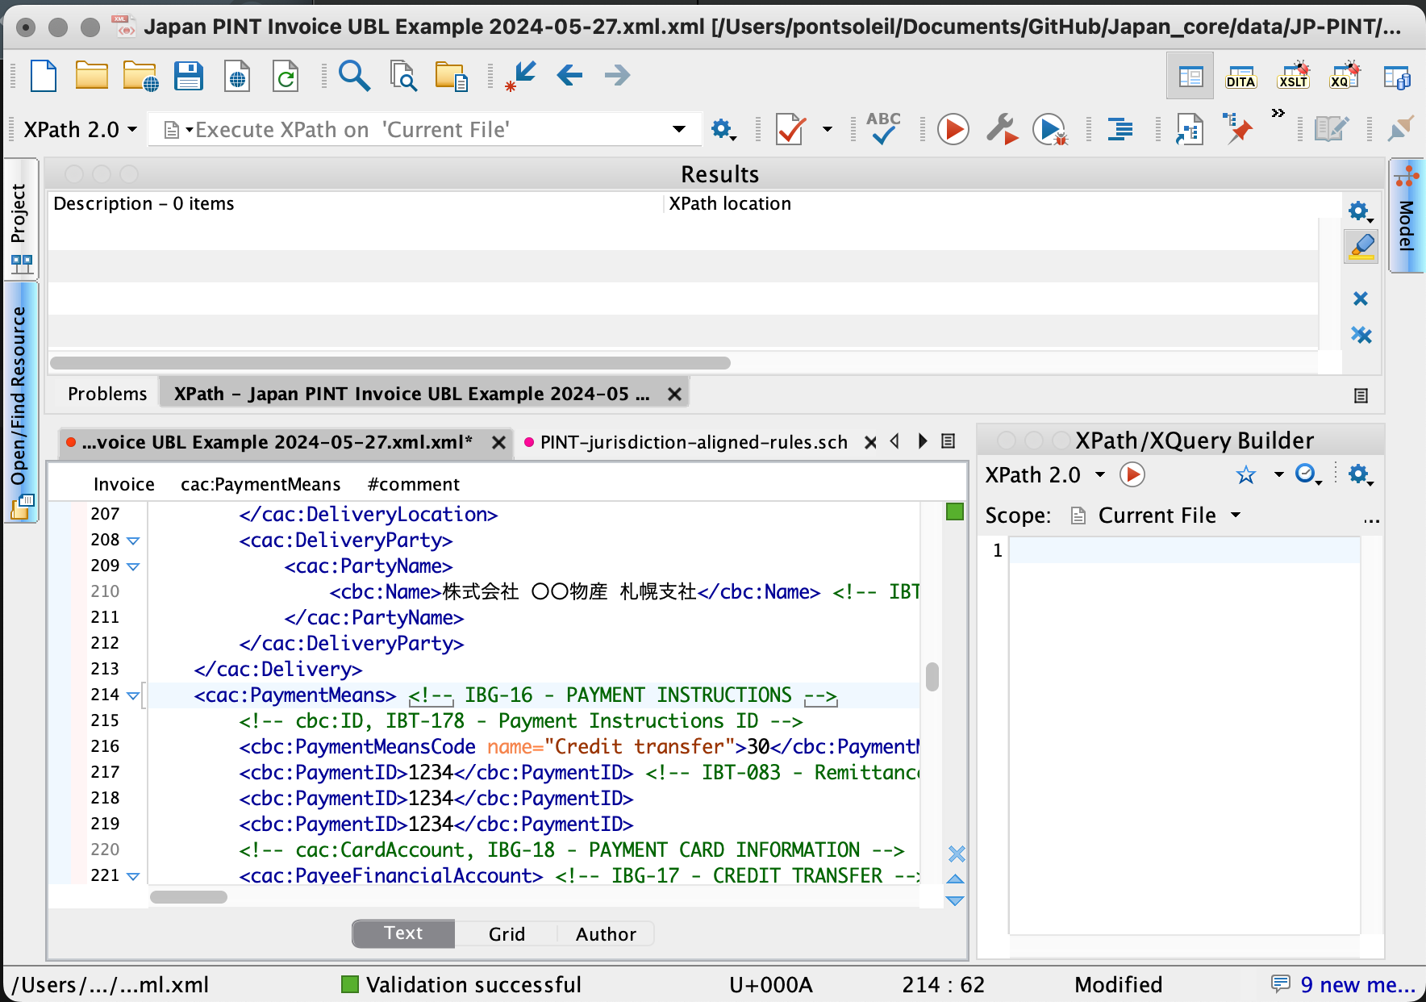Open the DITA perspective
The height and width of the screenshot is (1002, 1426).
point(1240,77)
